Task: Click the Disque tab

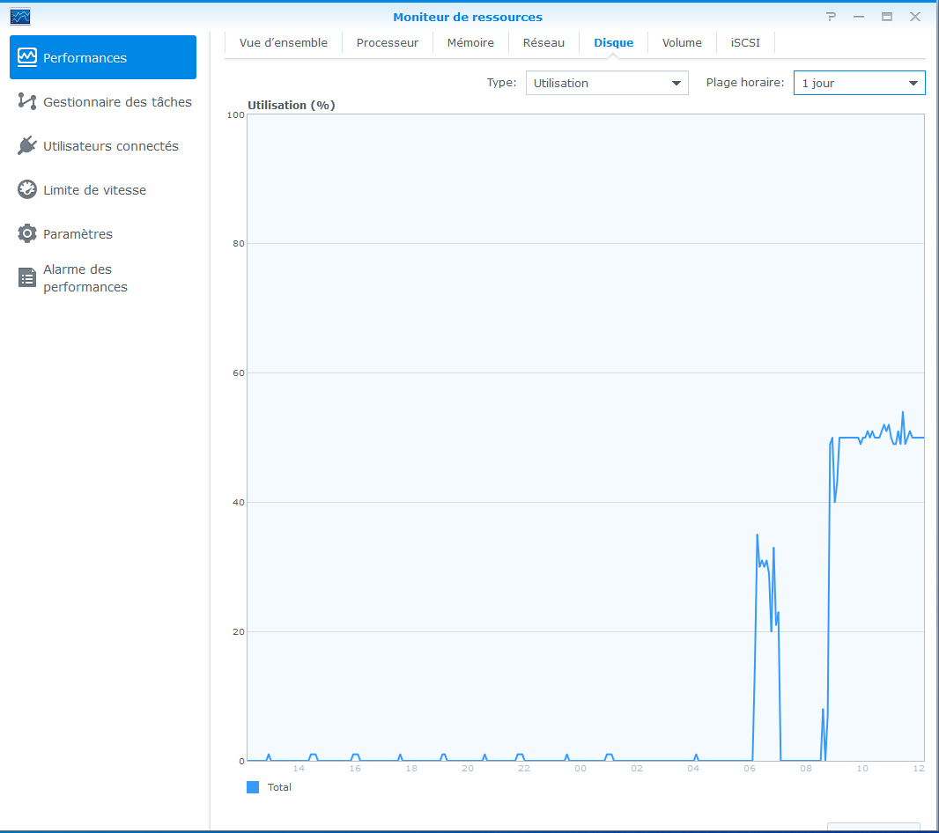Action: pos(613,42)
